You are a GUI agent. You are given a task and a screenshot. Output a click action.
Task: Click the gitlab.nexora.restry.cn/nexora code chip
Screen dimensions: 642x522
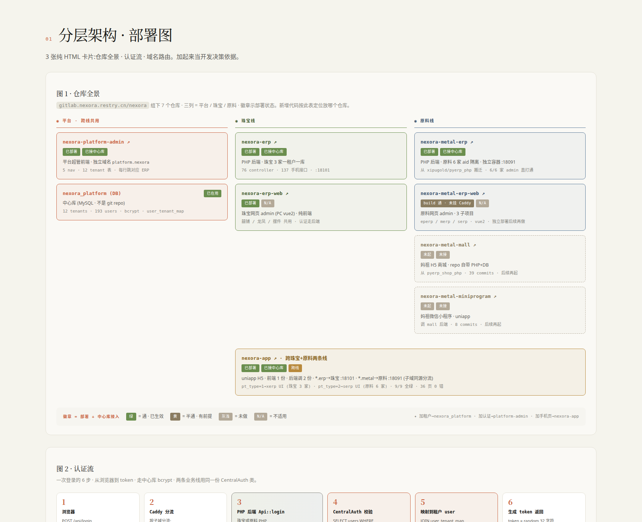click(x=103, y=106)
